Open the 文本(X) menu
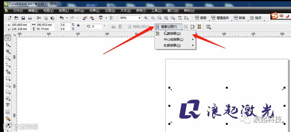Image resolution: width=291 pixels, height=132 pixels. click(126, 11)
